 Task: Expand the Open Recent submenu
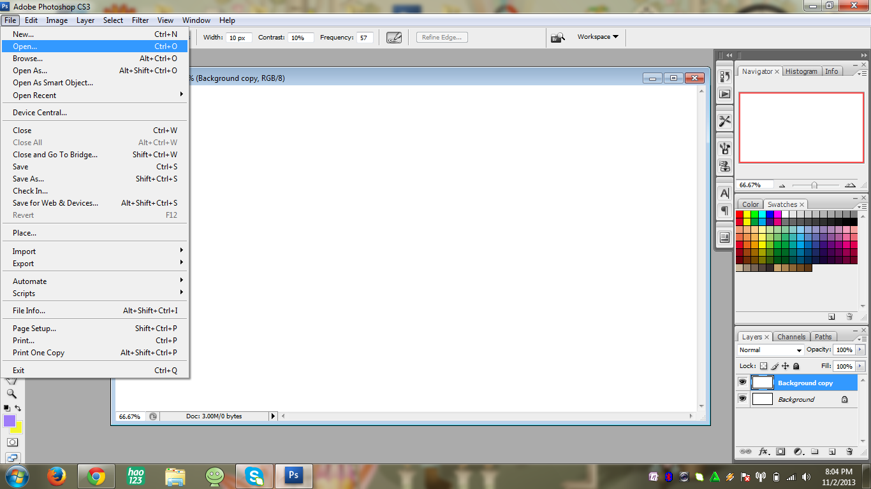click(x=96, y=95)
